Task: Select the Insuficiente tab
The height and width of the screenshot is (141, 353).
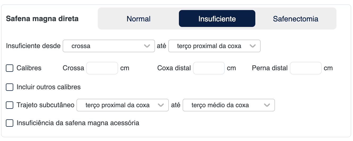Action: (x=217, y=19)
